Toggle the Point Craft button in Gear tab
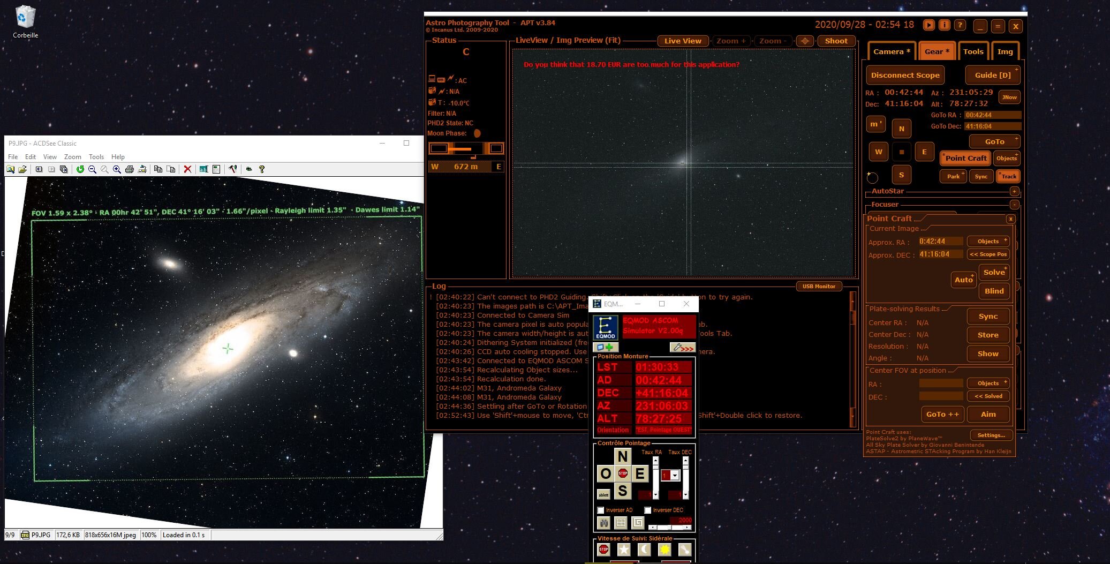This screenshot has height=564, width=1110. [x=965, y=158]
